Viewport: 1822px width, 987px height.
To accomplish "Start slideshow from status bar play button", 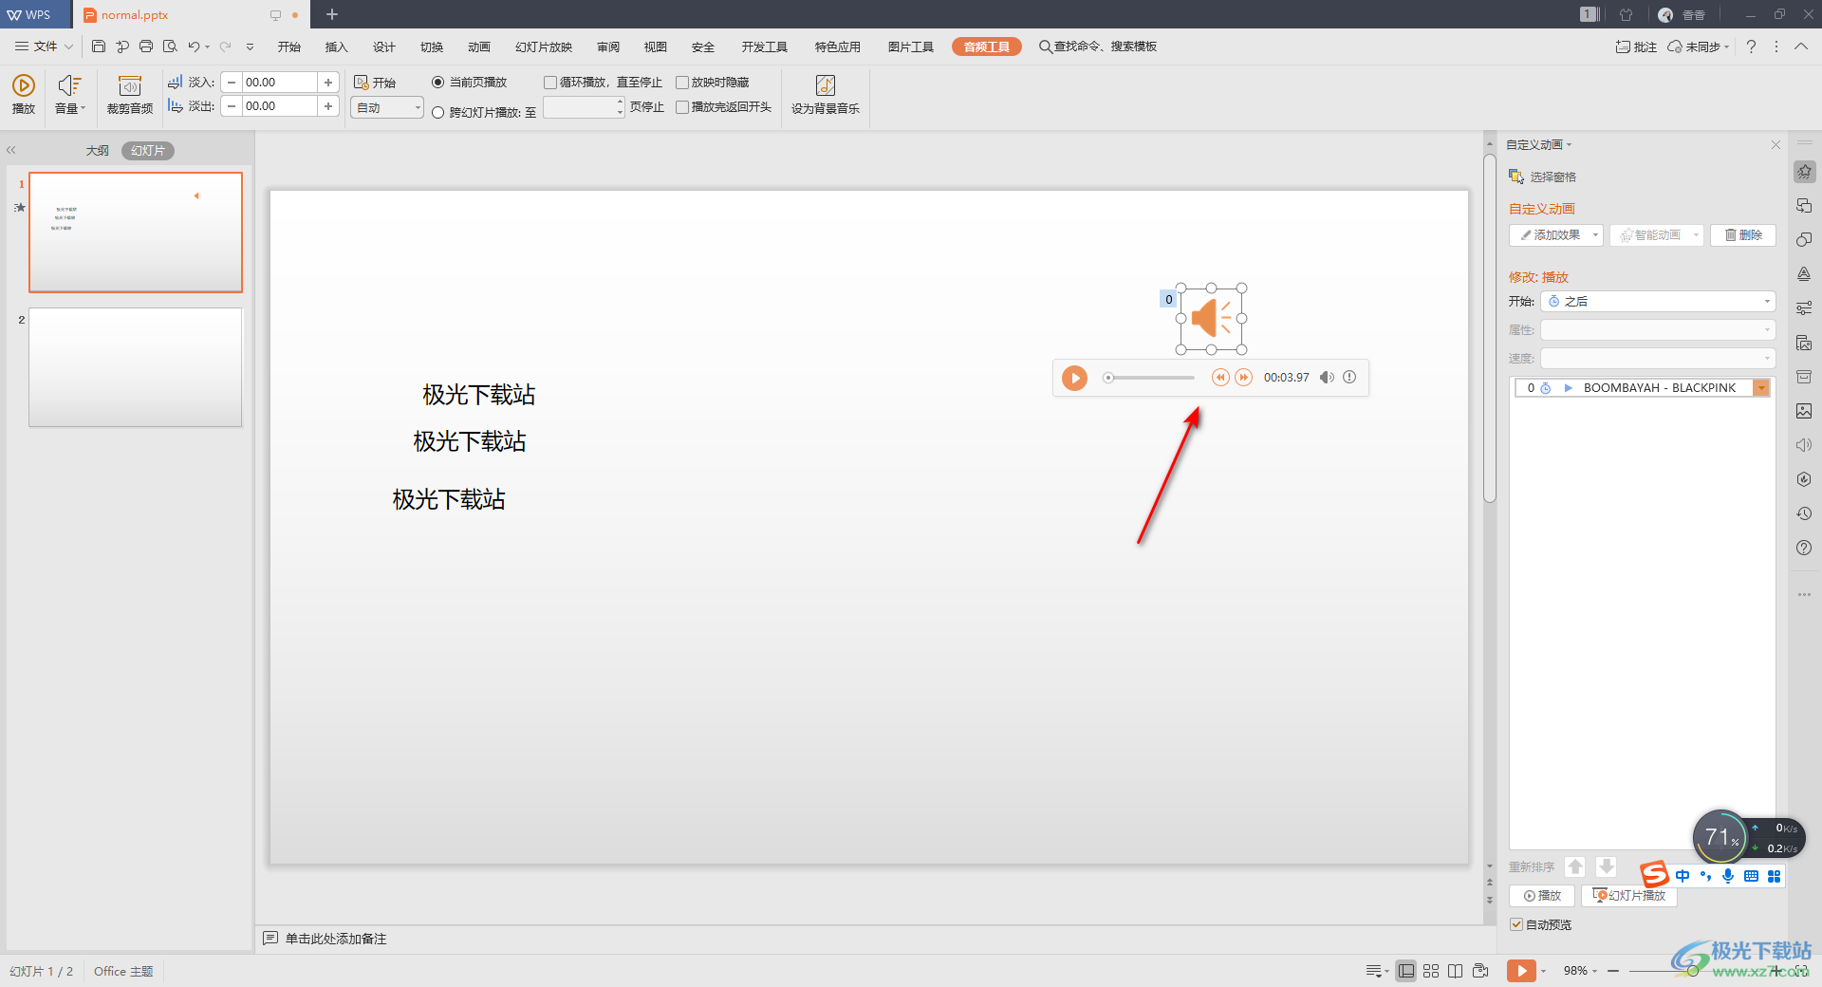I will [1521, 971].
